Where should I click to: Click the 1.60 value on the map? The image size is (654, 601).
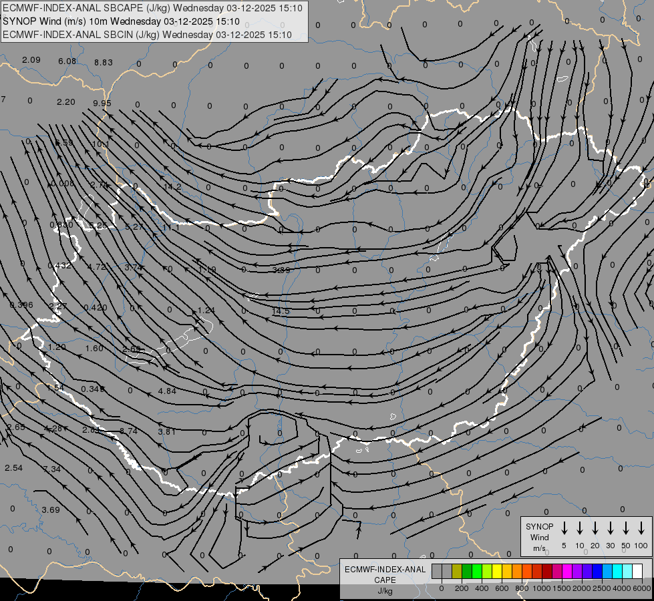(94, 348)
